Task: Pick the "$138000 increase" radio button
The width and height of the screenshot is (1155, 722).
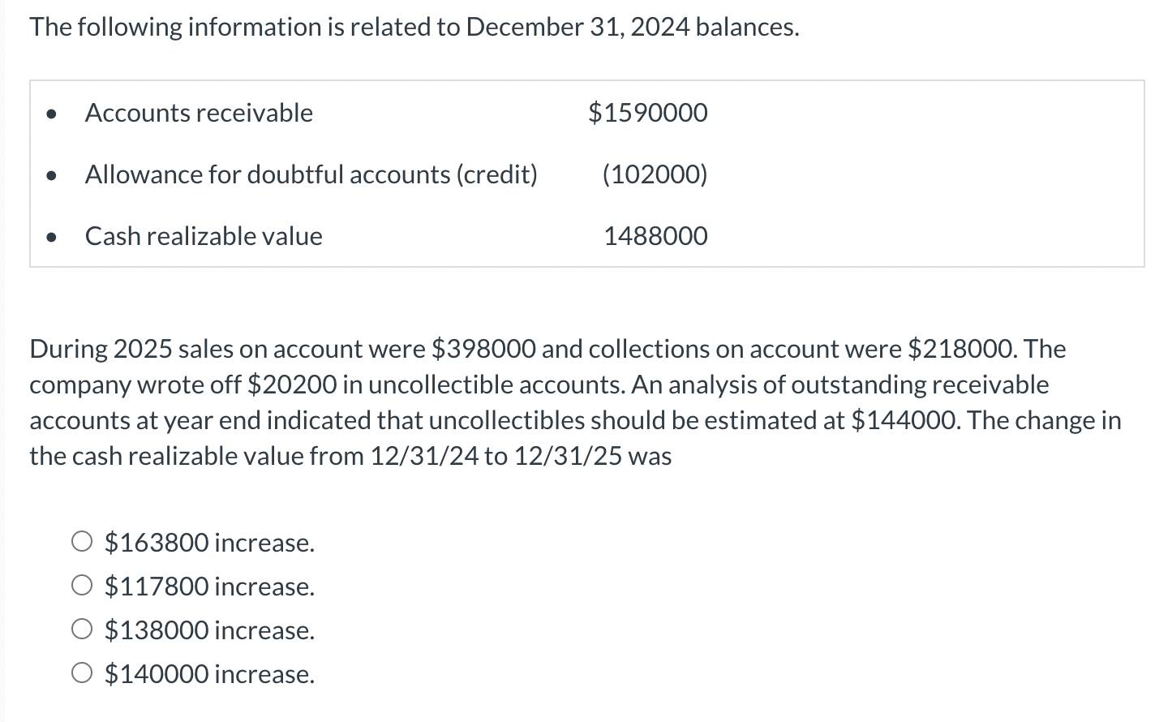Action: click(x=82, y=630)
